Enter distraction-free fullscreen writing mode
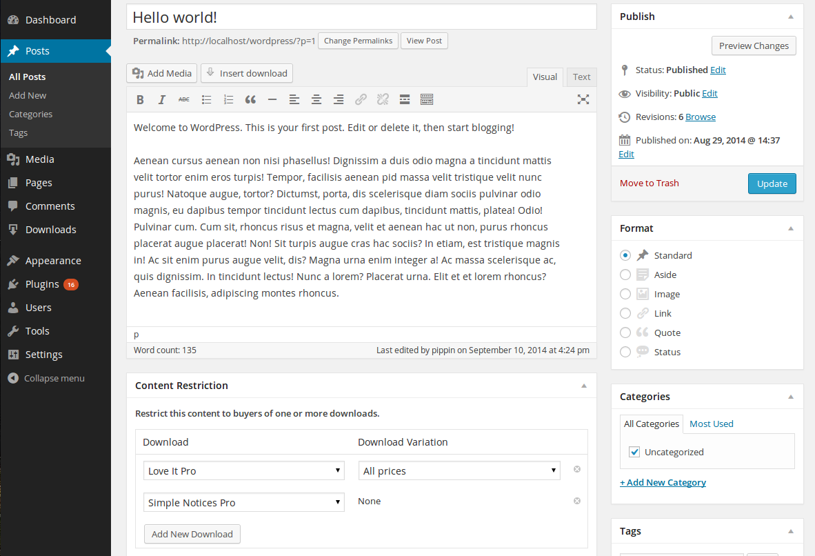This screenshot has width=815, height=556. tap(583, 100)
